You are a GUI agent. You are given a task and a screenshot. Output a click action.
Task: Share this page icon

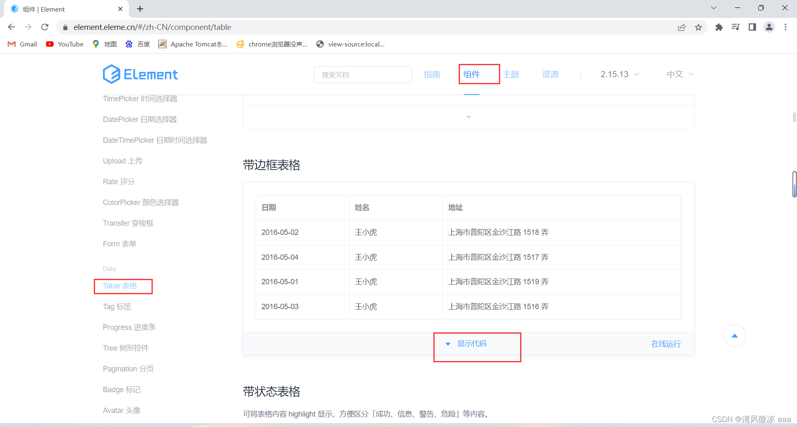(x=682, y=27)
